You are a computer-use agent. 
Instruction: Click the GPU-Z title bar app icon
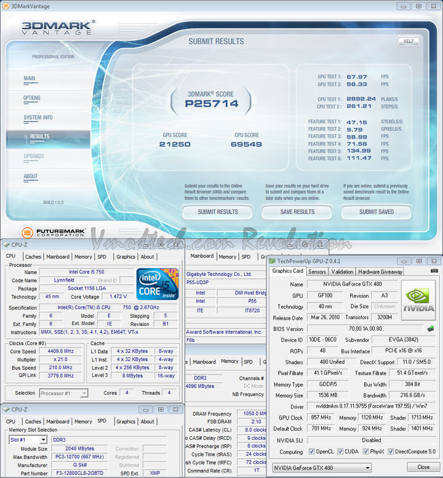click(x=272, y=261)
